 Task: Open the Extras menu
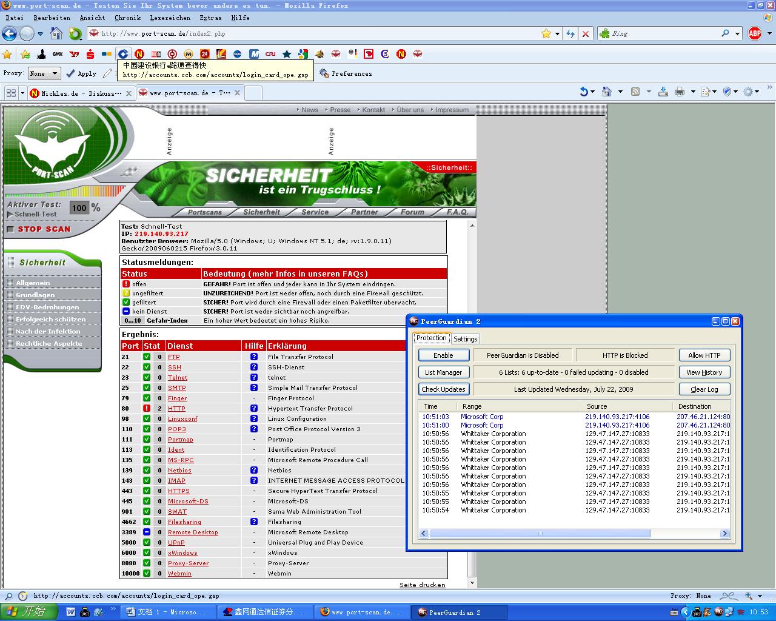tap(210, 18)
